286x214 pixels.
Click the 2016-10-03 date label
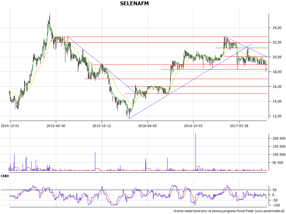click(x=193, y=126)
